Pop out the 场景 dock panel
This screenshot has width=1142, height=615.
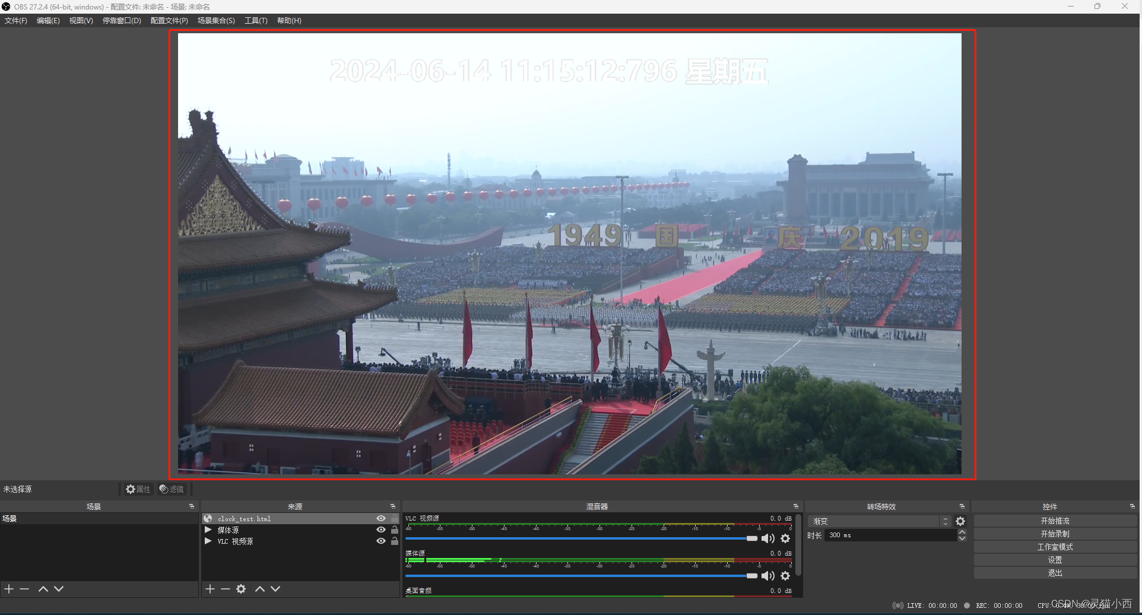pyautogui.click(x=192, y=506)
